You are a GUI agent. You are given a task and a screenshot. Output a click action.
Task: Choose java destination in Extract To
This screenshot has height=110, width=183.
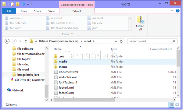point(92,28)
